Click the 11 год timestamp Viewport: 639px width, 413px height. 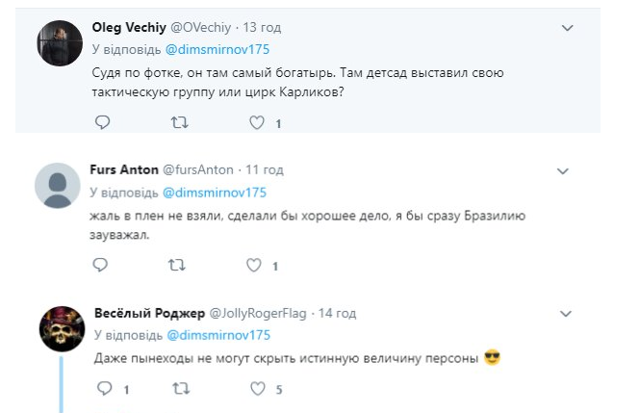click(x=264, y=170)
